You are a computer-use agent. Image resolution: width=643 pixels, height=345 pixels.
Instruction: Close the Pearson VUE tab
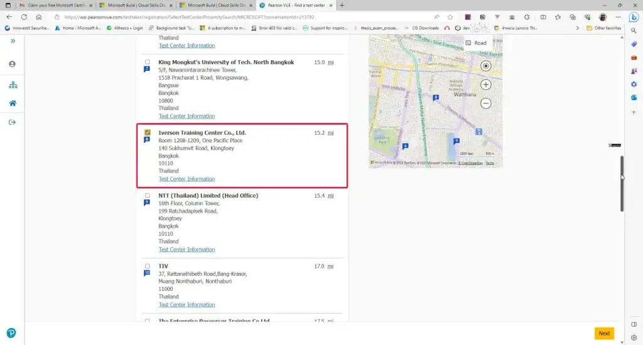331,5
